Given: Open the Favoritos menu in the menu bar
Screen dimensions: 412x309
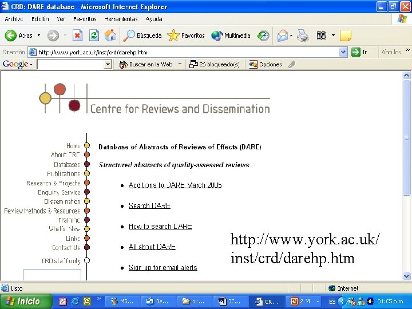Looking at the screenshot, I should tap(85, 19).
